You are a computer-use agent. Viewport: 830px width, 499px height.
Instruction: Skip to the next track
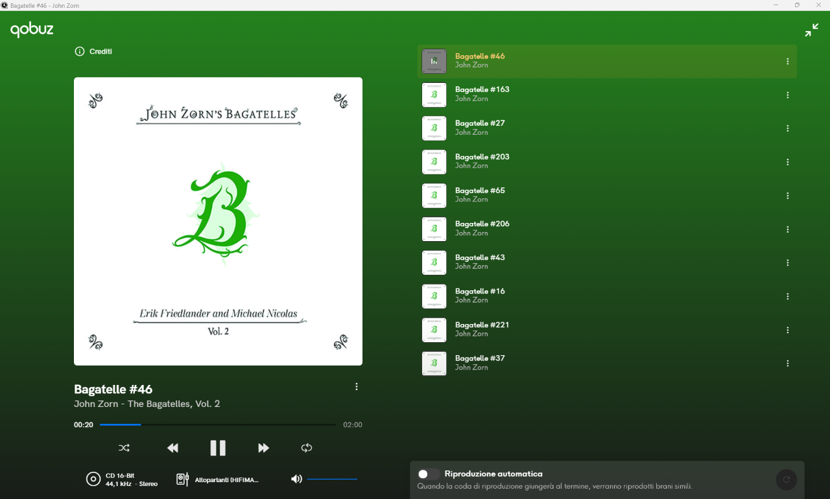tap(263, 448)
